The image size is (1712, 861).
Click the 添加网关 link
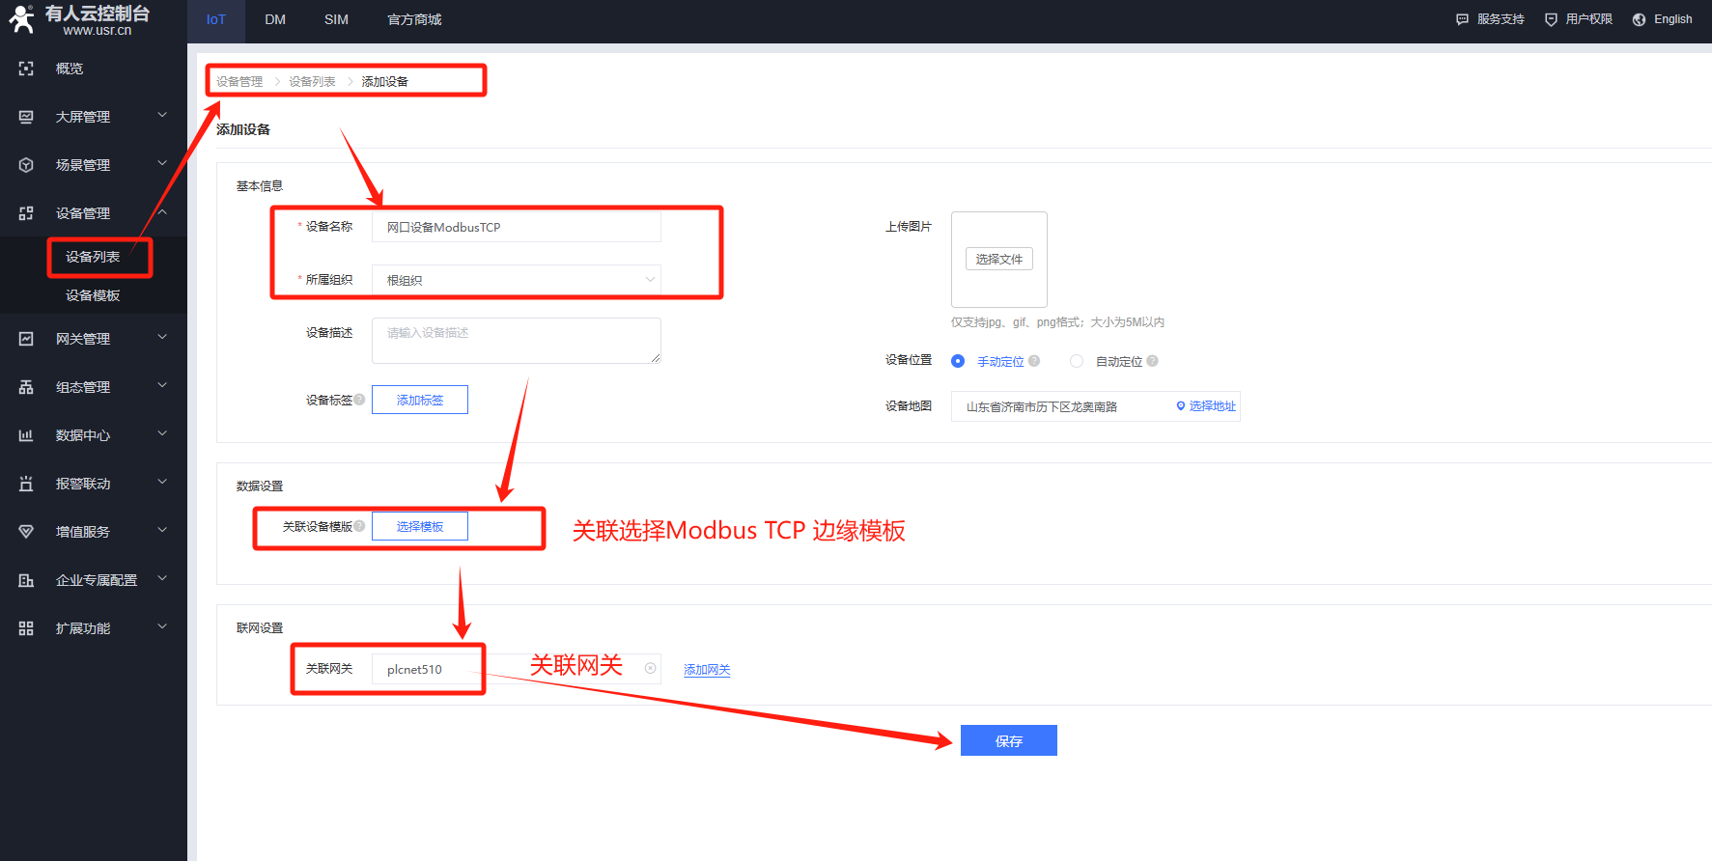tap(707, 670)
